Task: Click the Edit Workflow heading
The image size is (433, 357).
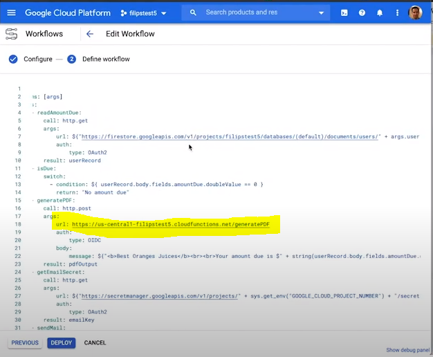Action: 130,34
